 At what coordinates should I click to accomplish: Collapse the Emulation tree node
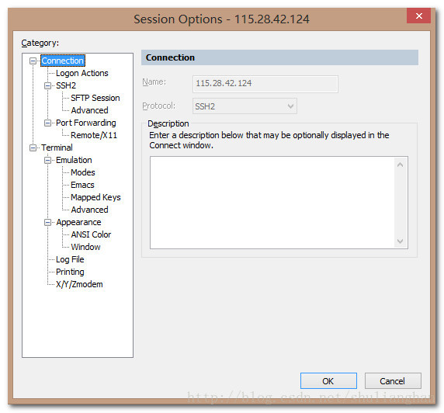[x=47, y=161]
